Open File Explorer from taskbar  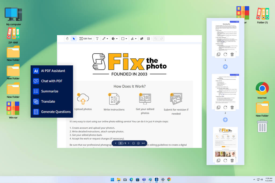119,180
